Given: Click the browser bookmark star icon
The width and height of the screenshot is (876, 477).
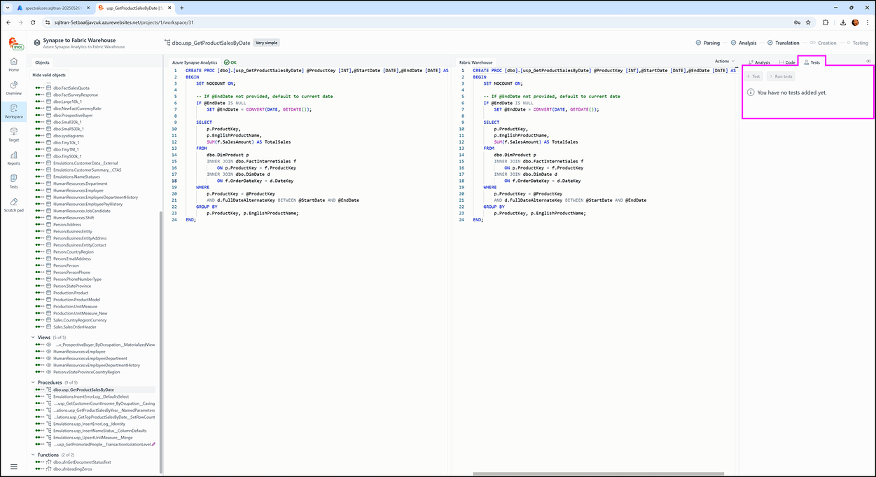Looking at the screenshot, I should (x=809, y=22).
